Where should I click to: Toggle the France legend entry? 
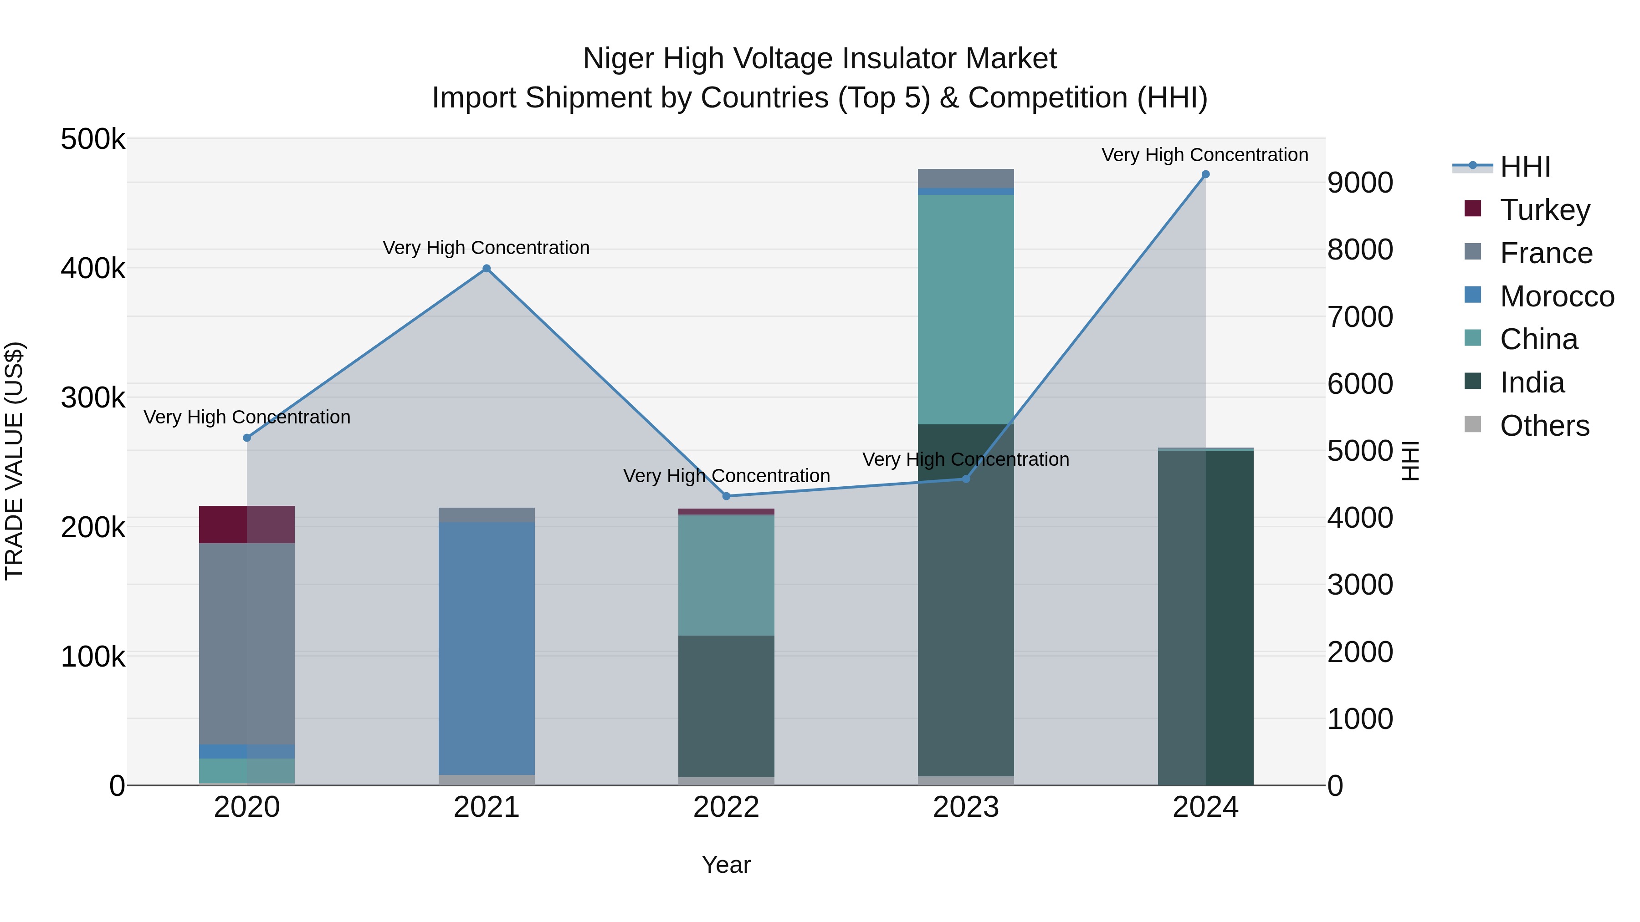click(x=1528, y=253)
